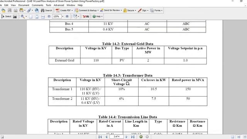Screen dimensions: 247x139
Task: Switch to Fit Width view
Action: (x=43, y=16)
